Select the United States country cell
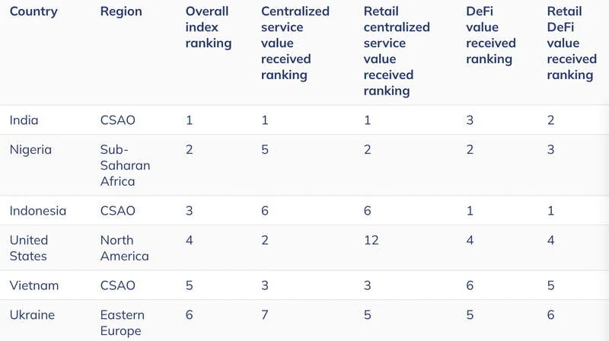 tap(29, 248)
